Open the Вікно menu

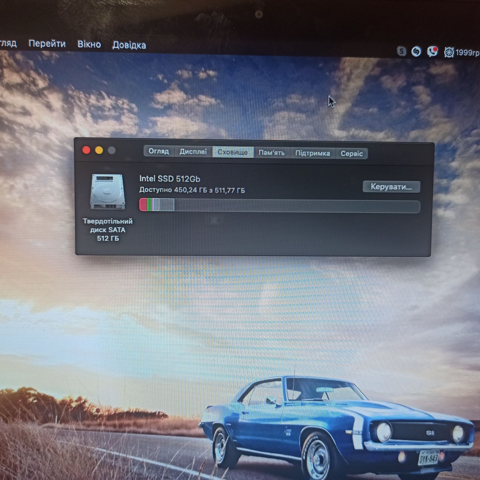tap(89, 44)
